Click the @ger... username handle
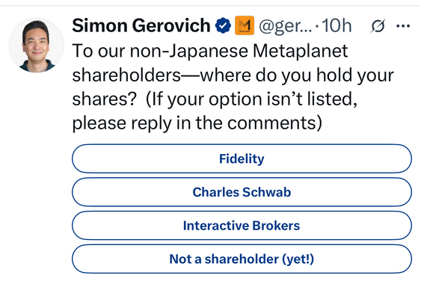The height and width of the screenshot is (284, 421). tap(286, 26)
